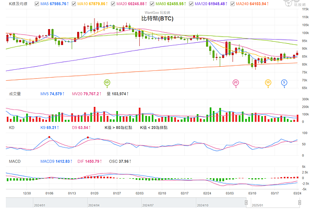
Task: Click the blue 5-day MA marker pin
Action: click(x=284, y=83)
